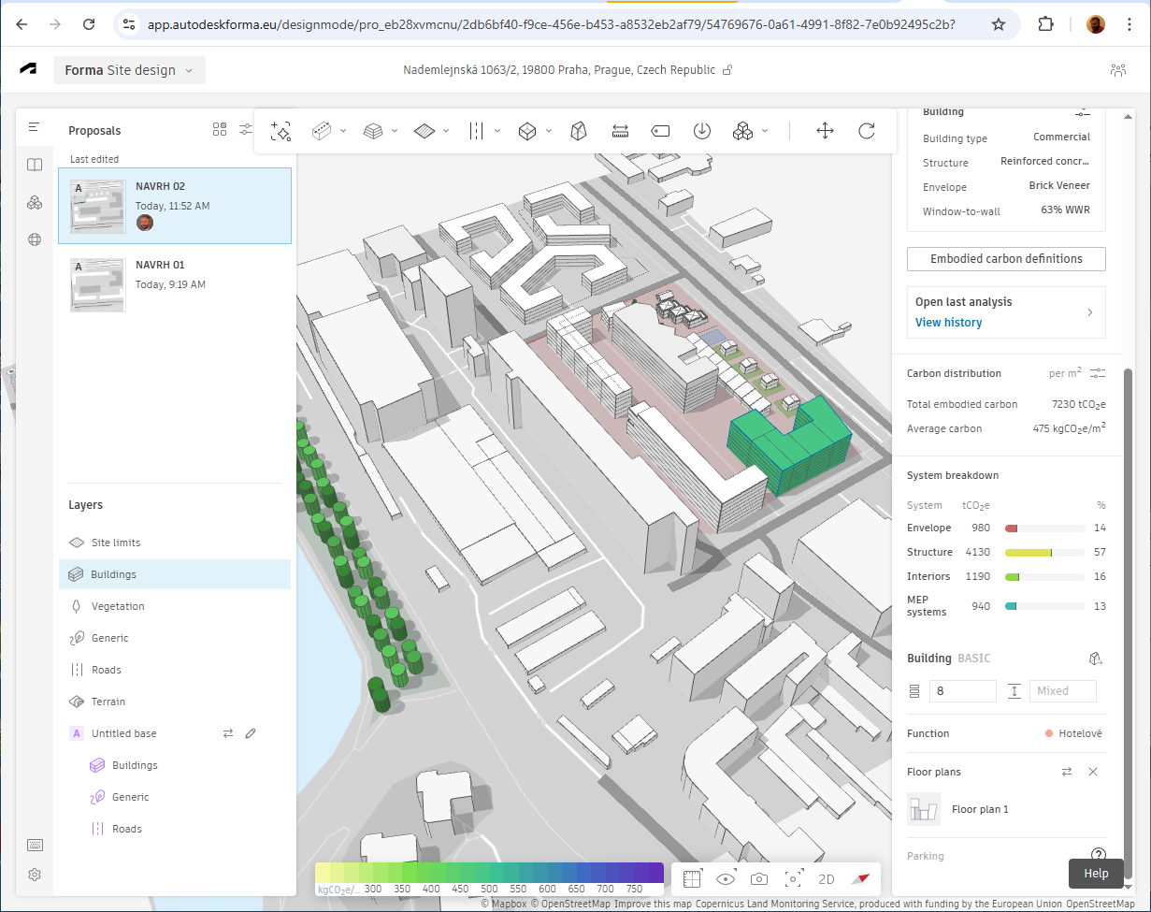Screen dimensions: 1151x912
Task: Open the dropdown arrow beside the road tool
Action: (x=497, y=131)
